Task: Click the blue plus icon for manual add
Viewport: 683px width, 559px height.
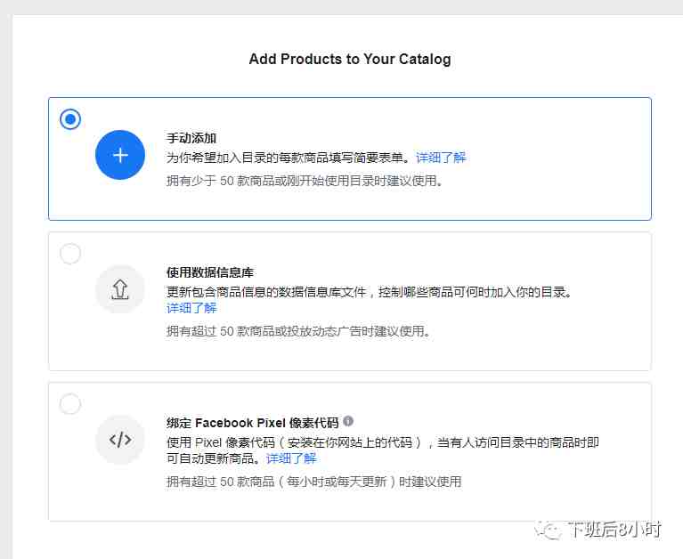Action: [x=120, y=155]
